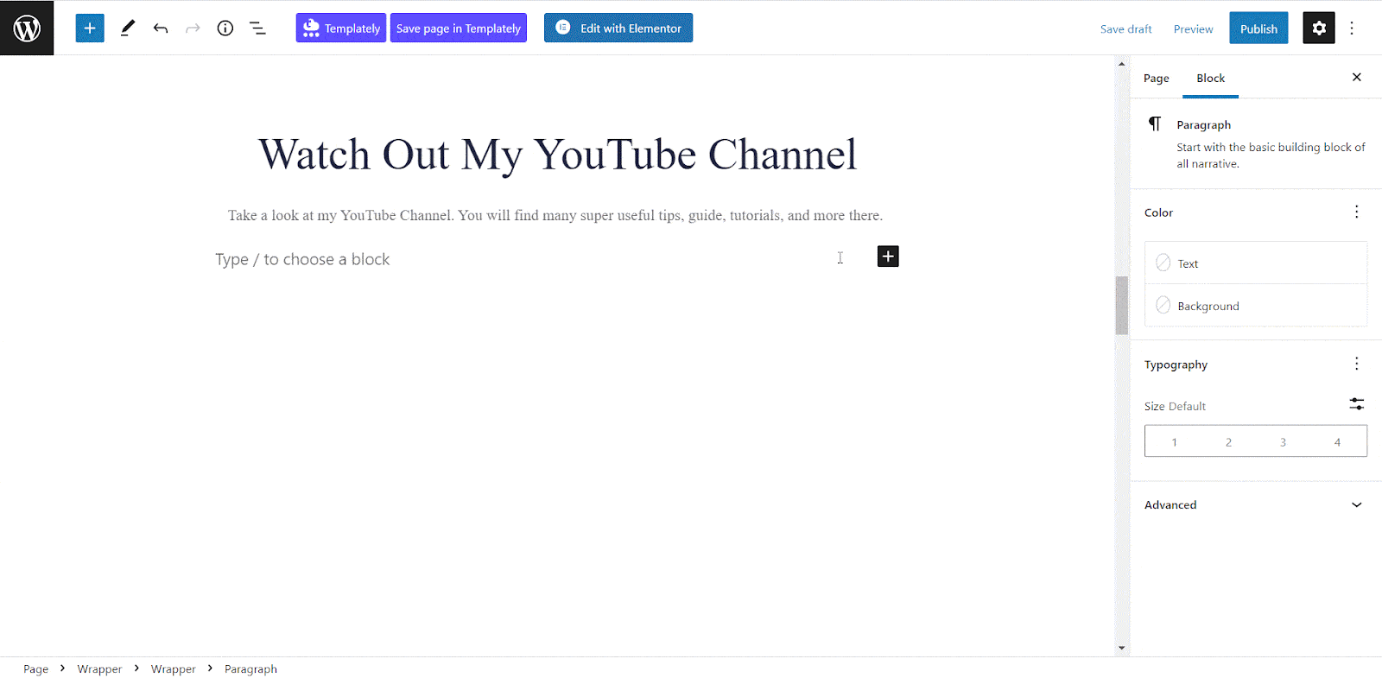
Task: Open the document Details info icon
Action: (x=225, y=28)
